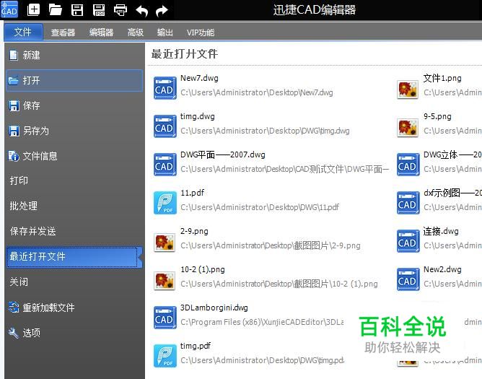This screenshot has height=379, width=482.
Task: Click the print toolbar icon
Action: tap(120, 10)
